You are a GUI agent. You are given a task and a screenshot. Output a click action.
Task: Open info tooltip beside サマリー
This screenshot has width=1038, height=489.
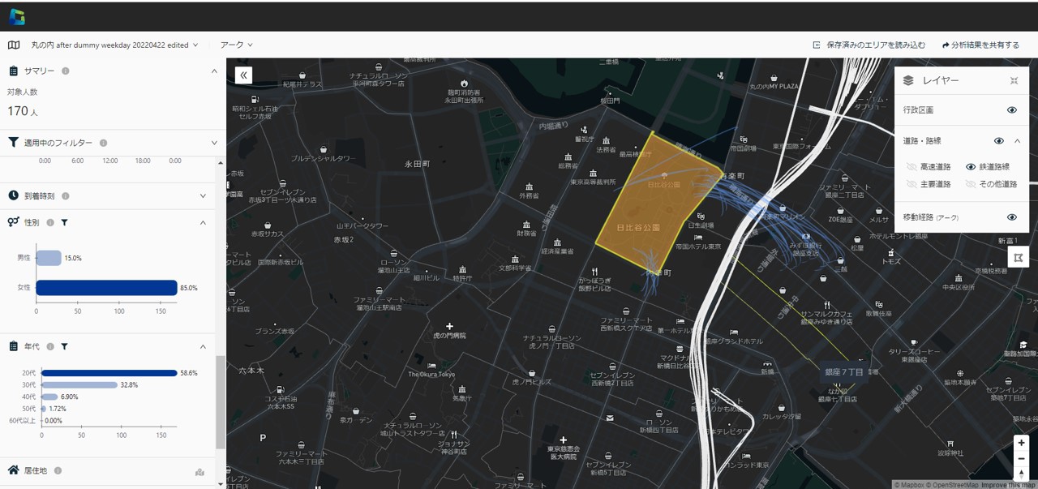point(66,71)
